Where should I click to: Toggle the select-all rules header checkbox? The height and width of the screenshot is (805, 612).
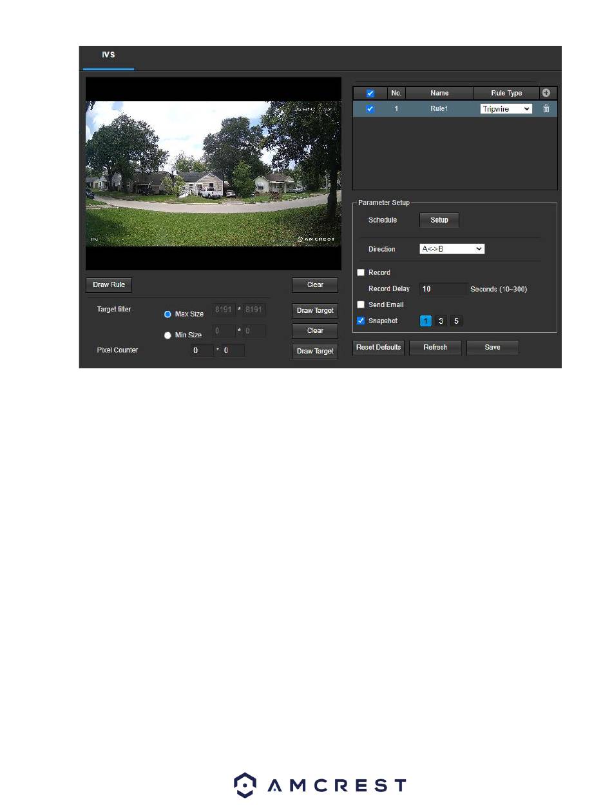pos(370,94)
